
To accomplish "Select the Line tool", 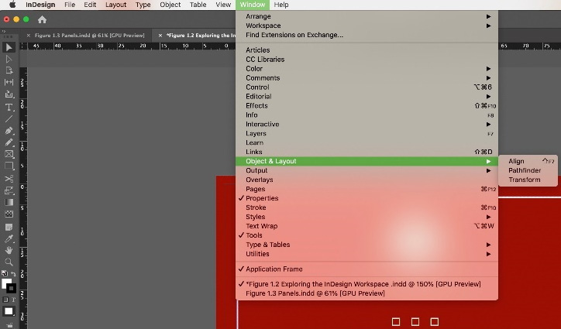I will (9, 118).
